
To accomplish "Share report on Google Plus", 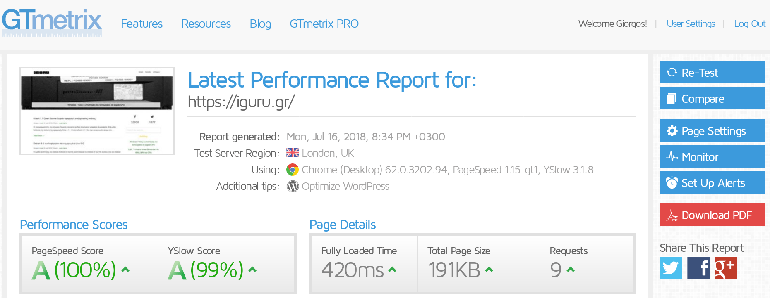I will click(726, 268).
